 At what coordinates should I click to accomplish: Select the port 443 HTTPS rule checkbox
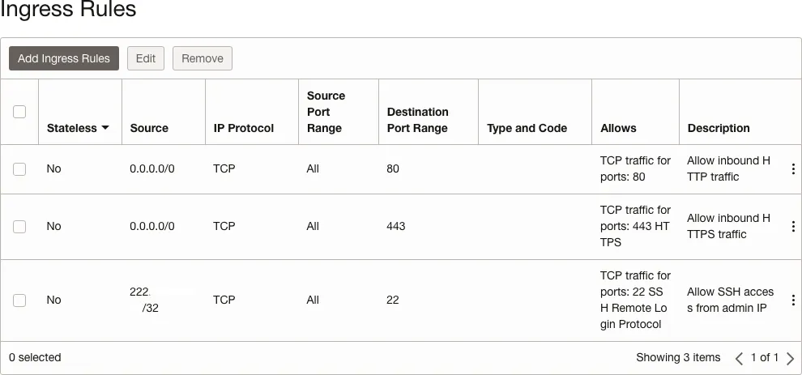(x=19, y=227)
